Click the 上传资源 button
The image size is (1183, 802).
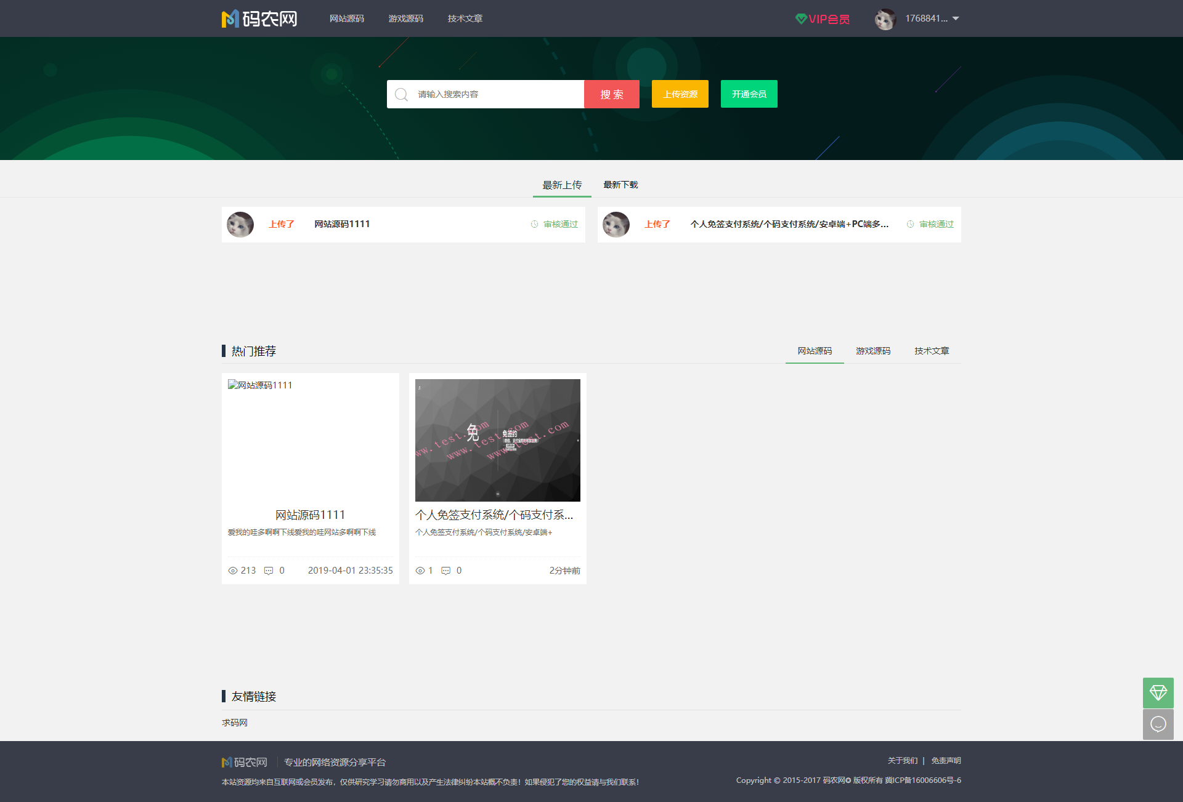pyautogui.click(x=680, y=94)
